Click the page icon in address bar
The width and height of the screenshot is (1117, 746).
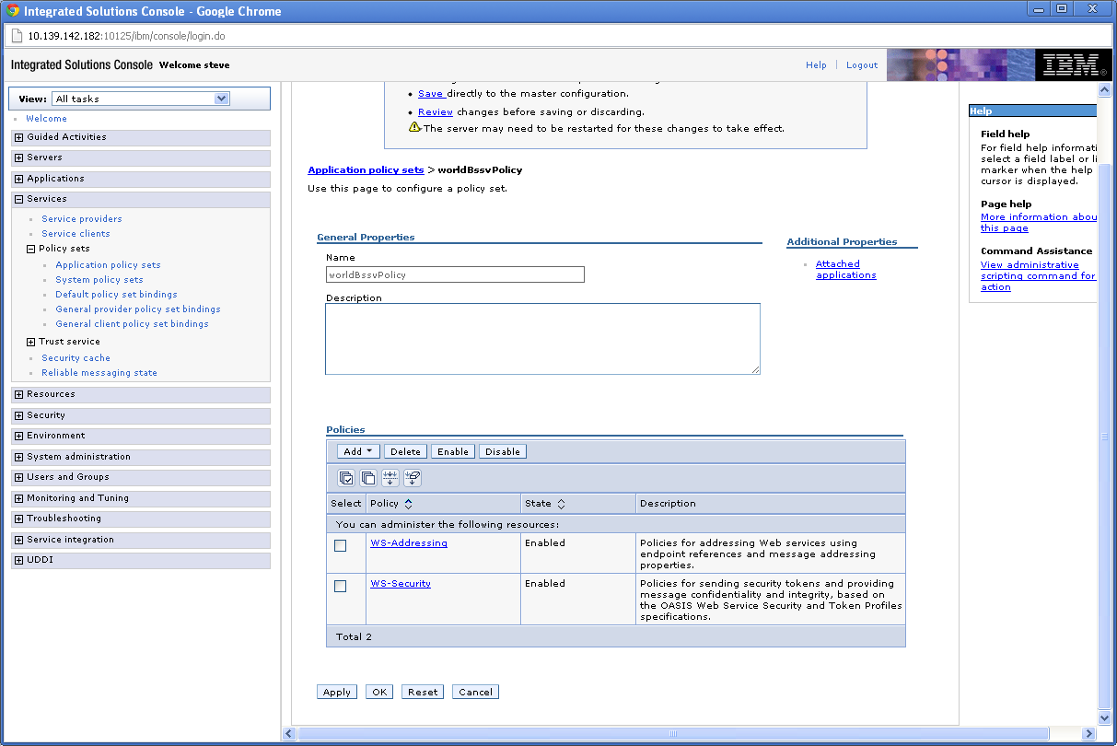coord(17,36)
